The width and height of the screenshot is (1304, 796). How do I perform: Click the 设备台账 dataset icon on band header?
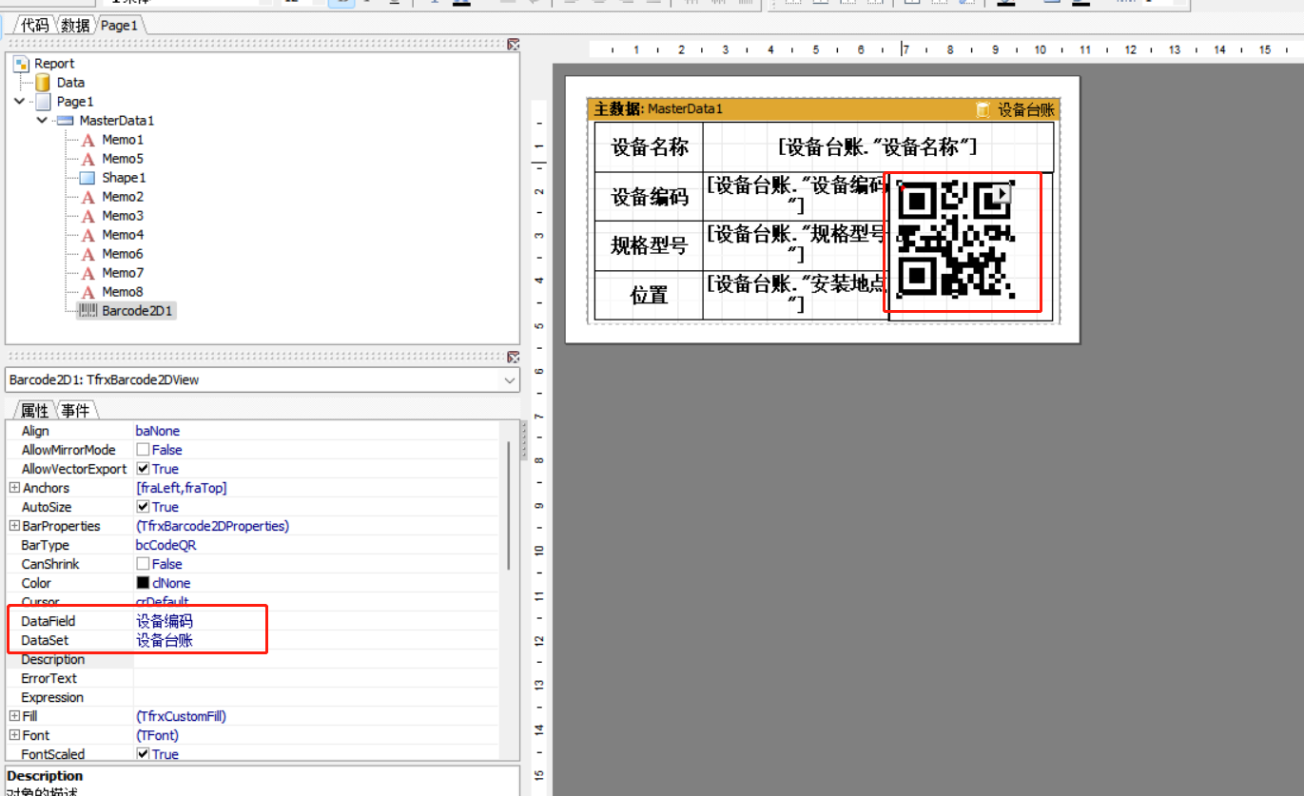[983, 109]
